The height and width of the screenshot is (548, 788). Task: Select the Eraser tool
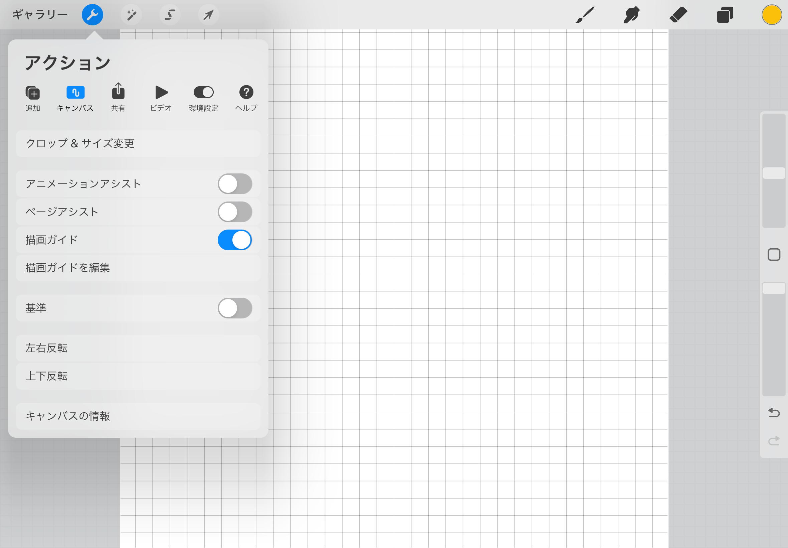coord(678,15)
